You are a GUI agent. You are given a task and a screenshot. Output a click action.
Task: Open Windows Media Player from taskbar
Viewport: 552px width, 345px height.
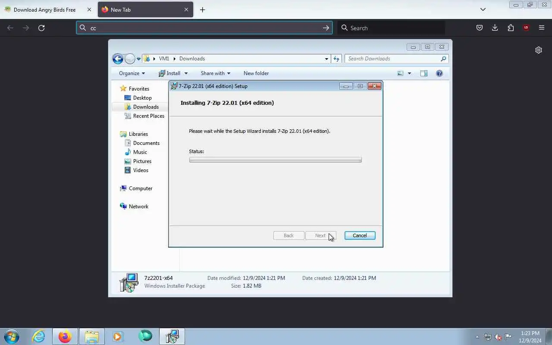pyautogui.click(x=118, y=336)
